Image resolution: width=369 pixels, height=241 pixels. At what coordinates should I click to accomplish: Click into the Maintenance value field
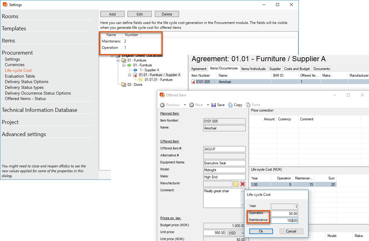pyautogui.click(x=284, y=221)
